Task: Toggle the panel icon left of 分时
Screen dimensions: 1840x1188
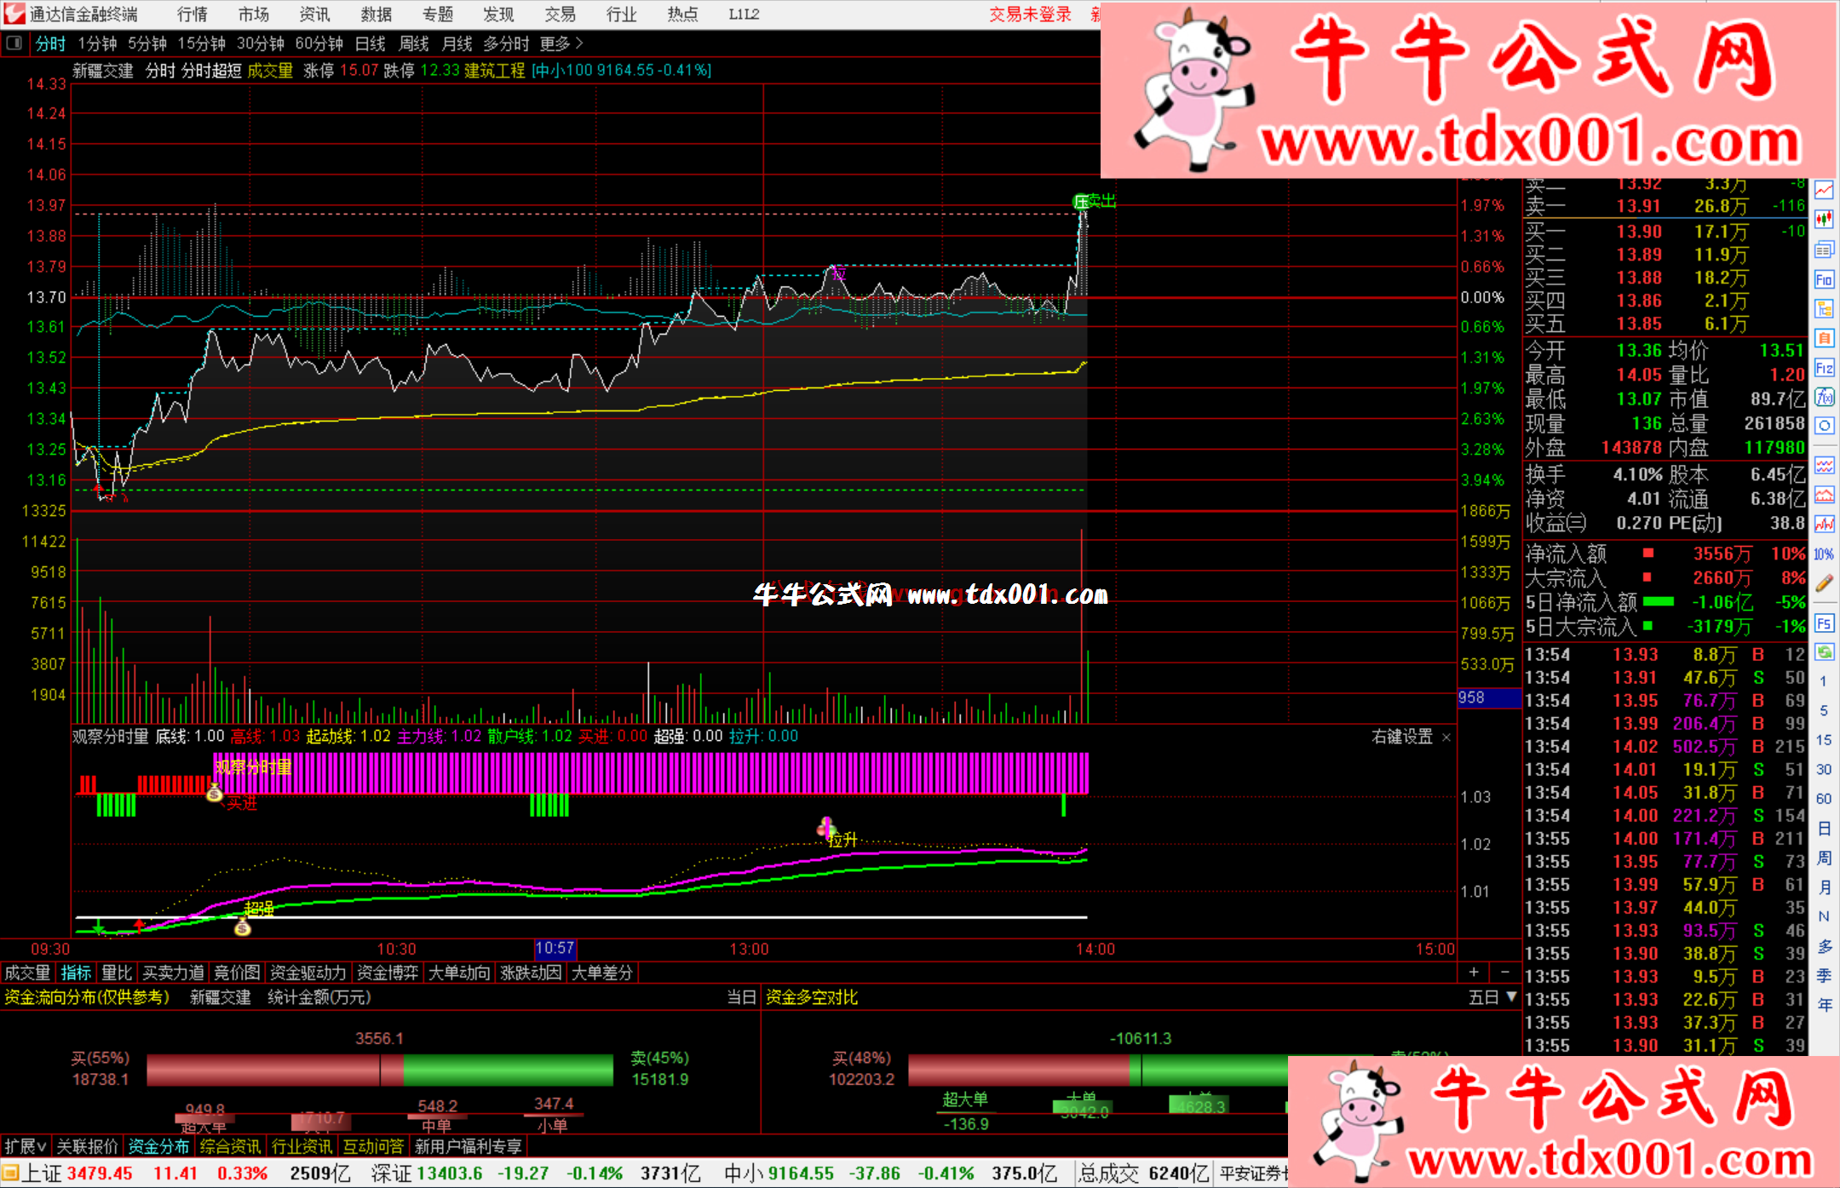Action: click(x=14, y=43)
